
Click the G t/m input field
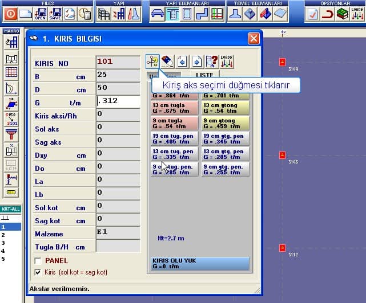118,101
